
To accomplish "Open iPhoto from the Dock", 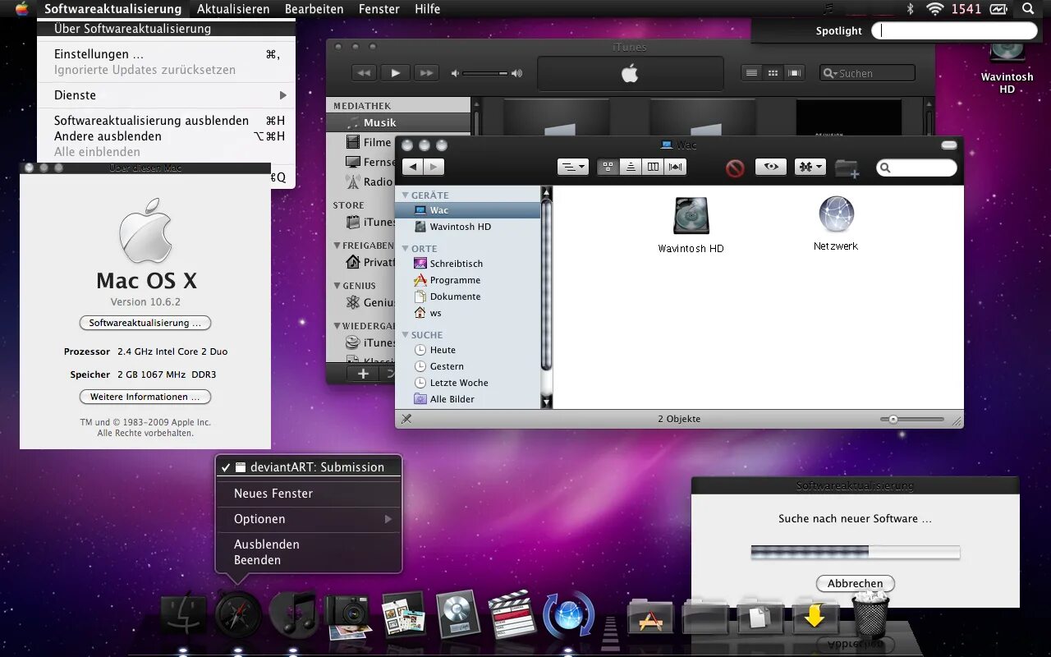I will pos(349,616).
